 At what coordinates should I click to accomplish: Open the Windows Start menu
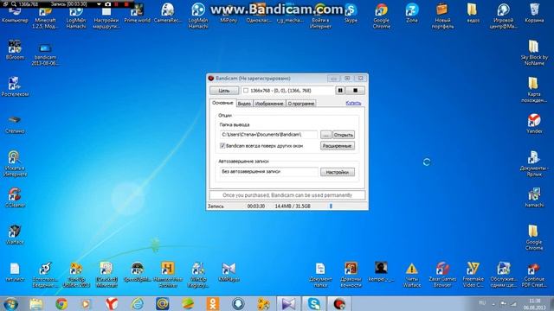click(10, 303)
